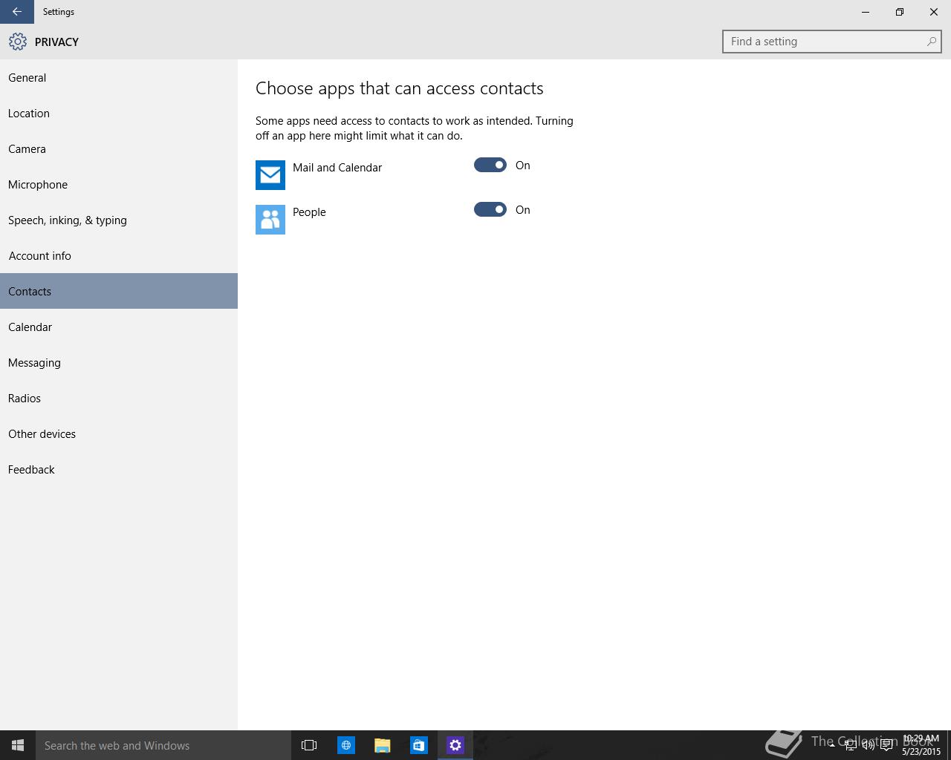The width and height of the screenshot is (951, 760).
Task: Open the General privacy section
Action: pos(119,77)
